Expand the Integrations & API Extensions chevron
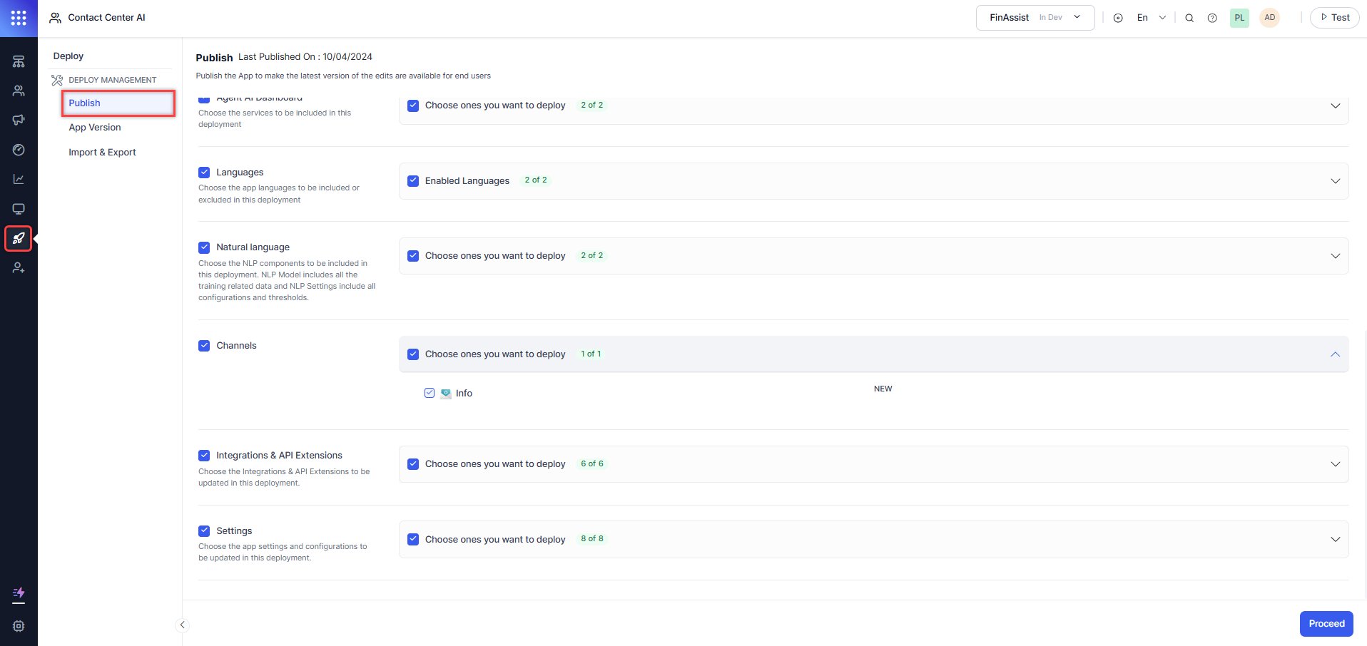Viewport: 1367px width, 646px height. [x=1336, y=464]
